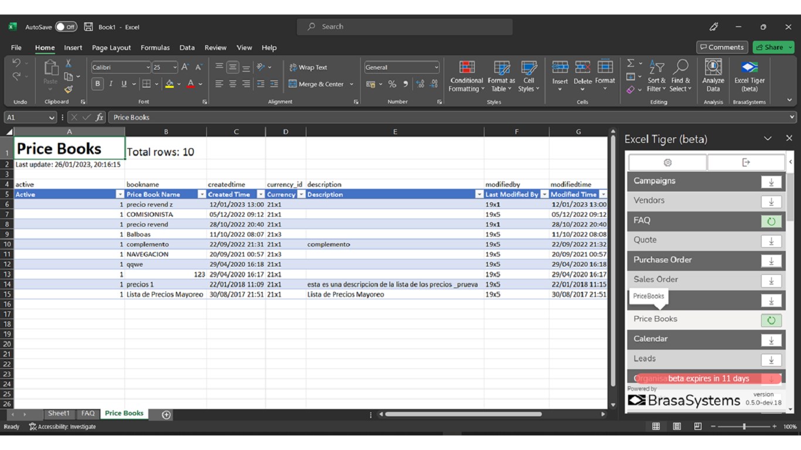This screenshot has height=450, width=801.
Task: Go to the Sheet1 worksheet tab
Action: (59, 414)
